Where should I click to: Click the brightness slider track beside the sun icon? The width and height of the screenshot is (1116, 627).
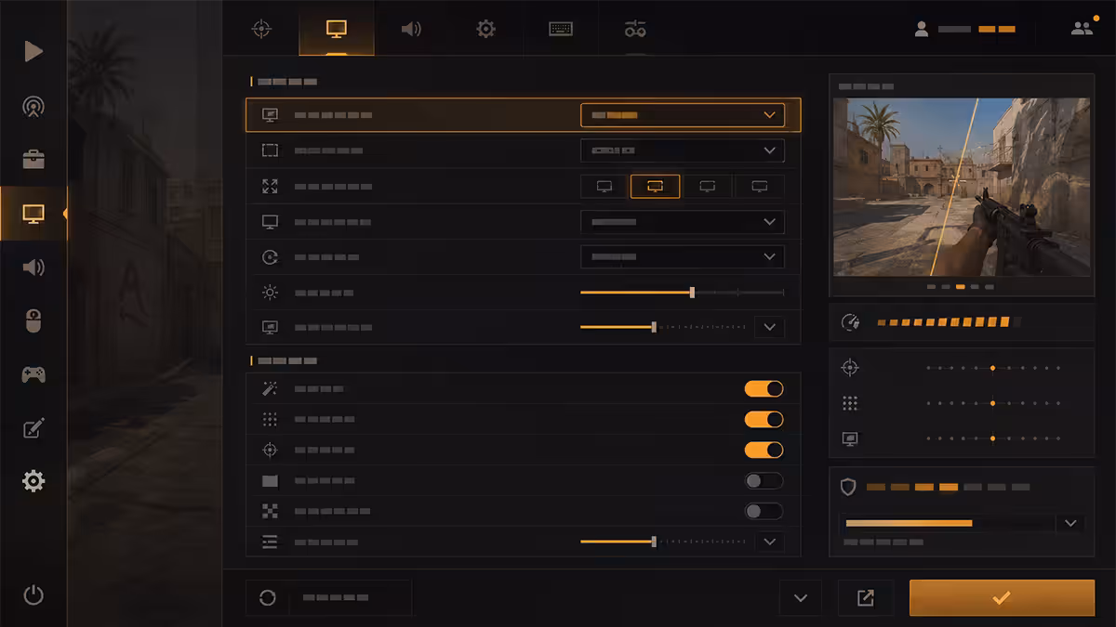click(x=682, y=293)
